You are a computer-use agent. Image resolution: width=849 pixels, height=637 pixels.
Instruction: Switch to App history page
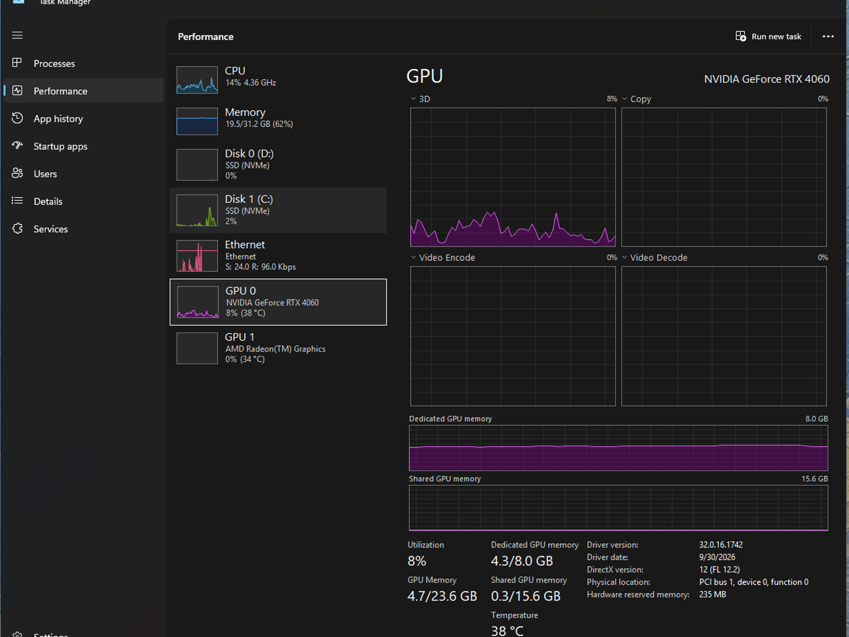(x=83, y=118)
